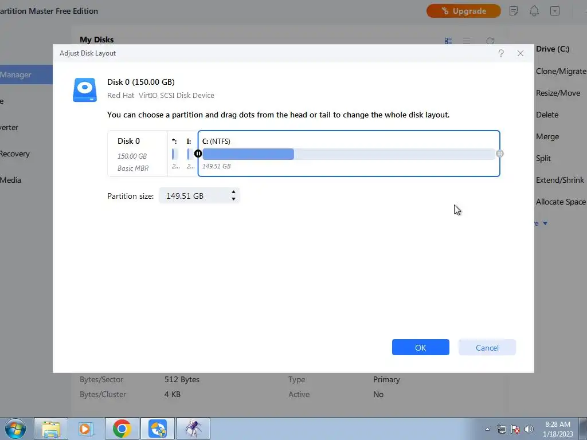Choose Resize/Move in right panel
Viewport: 587px width, 440px height.
tap(558, 93)
